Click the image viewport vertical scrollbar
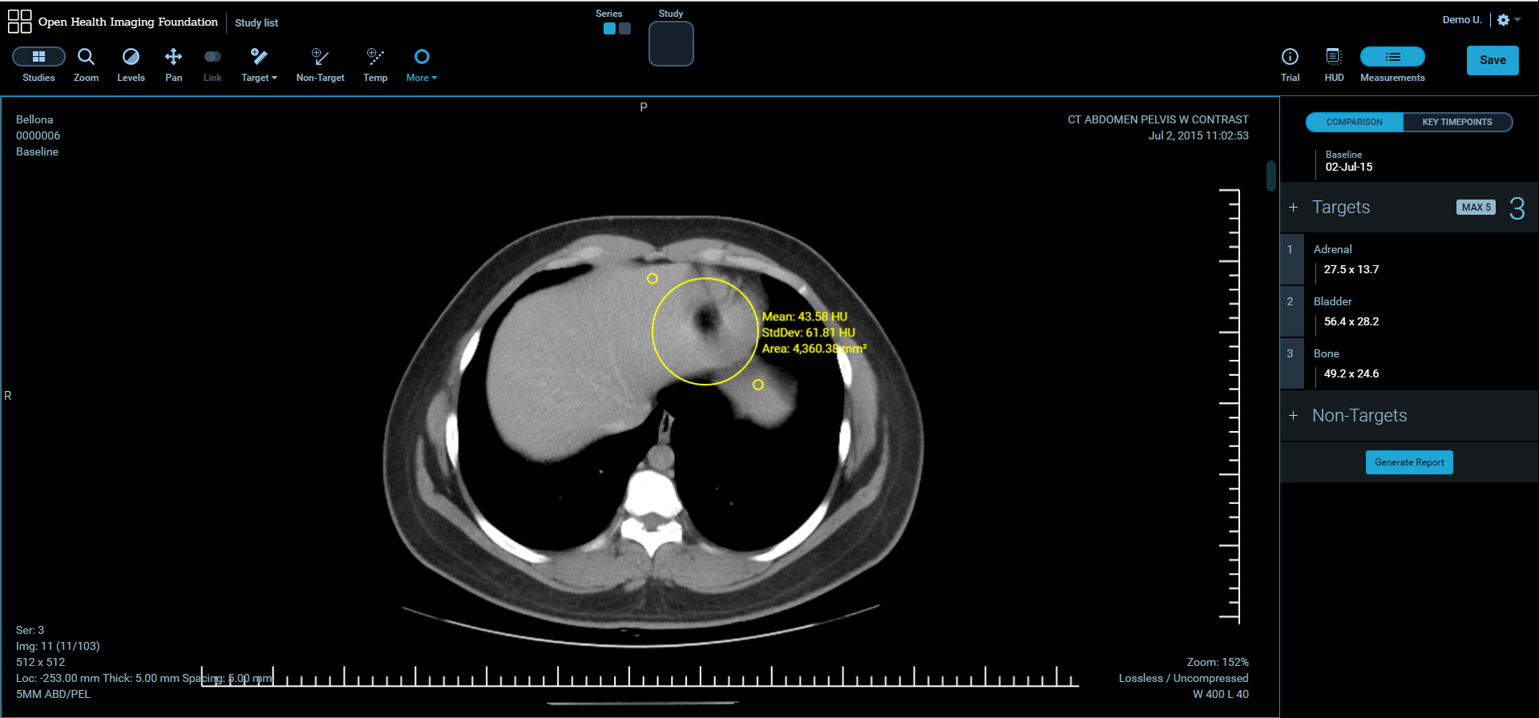Screen dimensions: 1539x718 1270,175
